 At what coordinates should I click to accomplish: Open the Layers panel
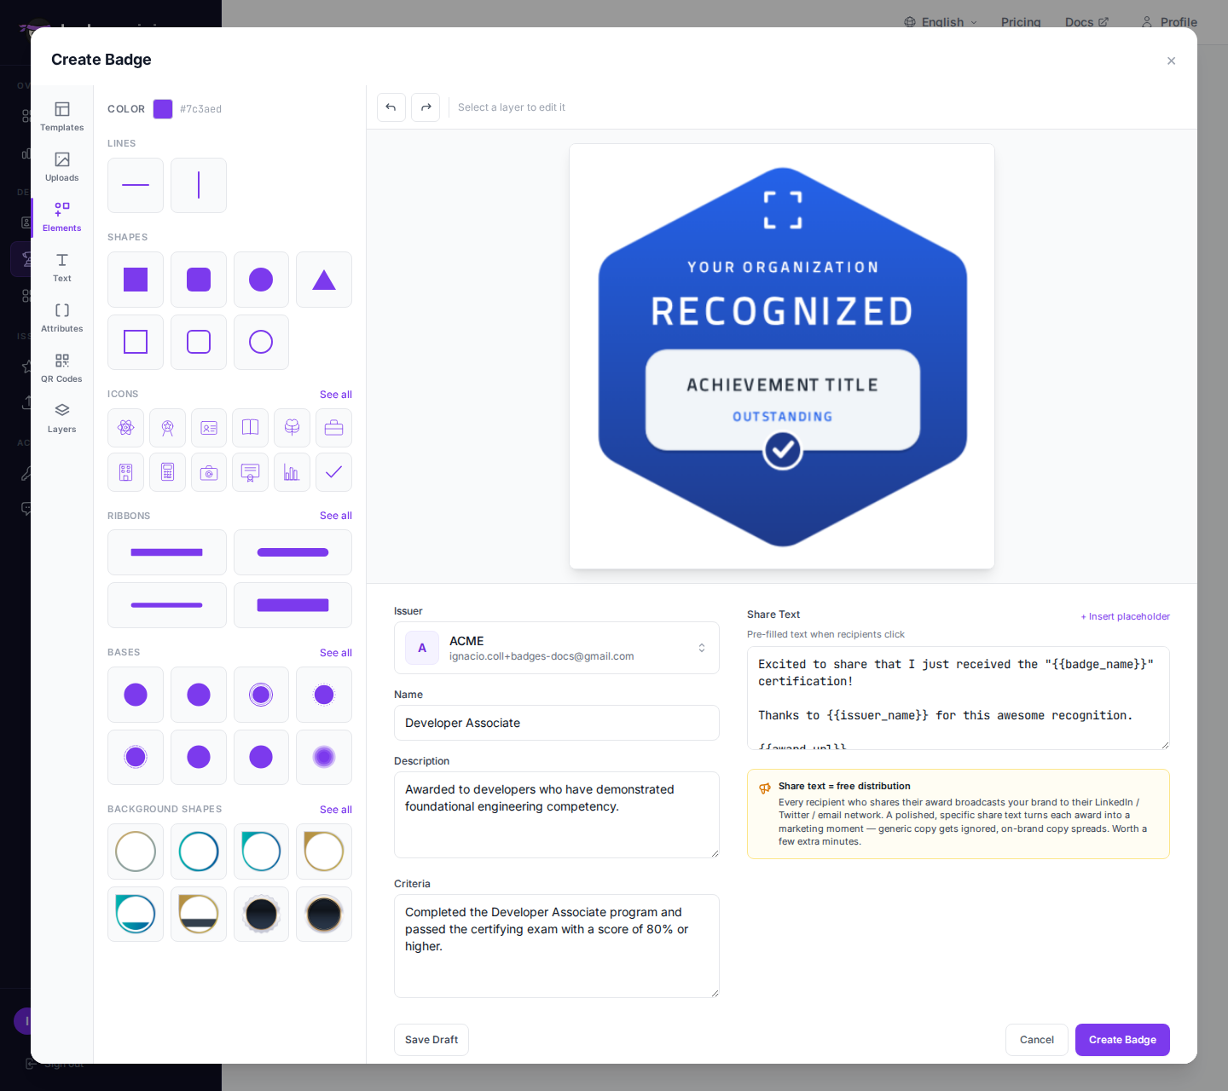click(x=62, y=419)
